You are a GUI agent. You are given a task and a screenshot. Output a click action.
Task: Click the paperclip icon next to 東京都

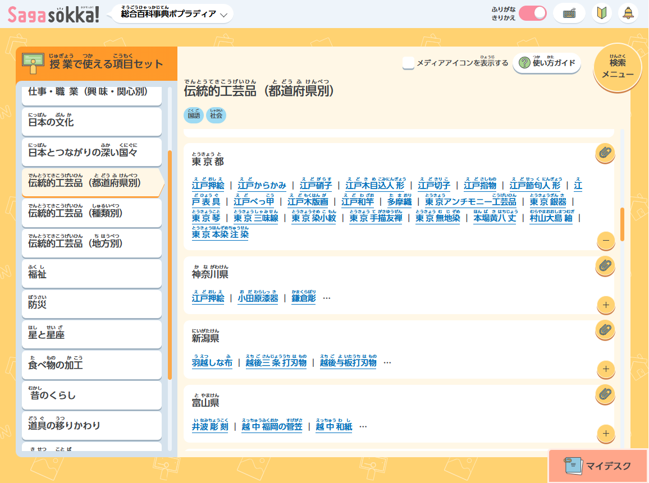605,153
